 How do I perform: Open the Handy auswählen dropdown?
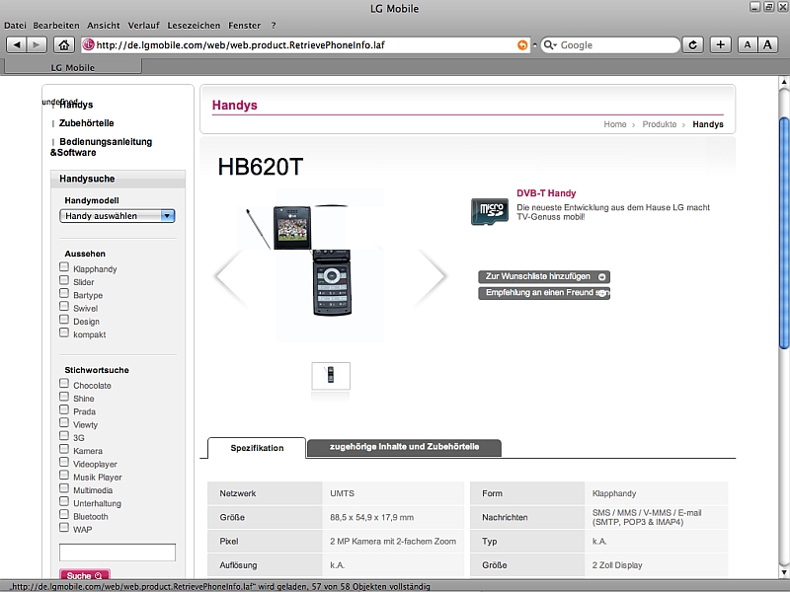(117, 216)
